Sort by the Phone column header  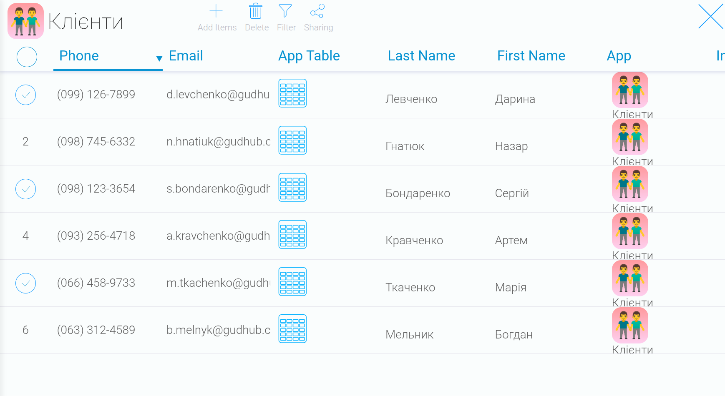[x=79, y=56]
